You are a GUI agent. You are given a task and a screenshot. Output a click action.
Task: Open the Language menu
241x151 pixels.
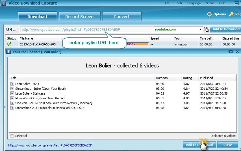click(194, 3)
